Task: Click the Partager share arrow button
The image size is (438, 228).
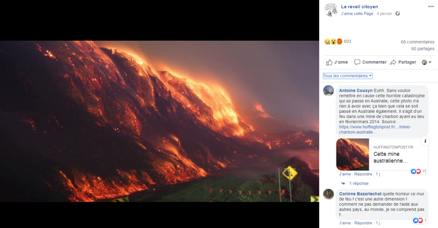Action: 403,62
